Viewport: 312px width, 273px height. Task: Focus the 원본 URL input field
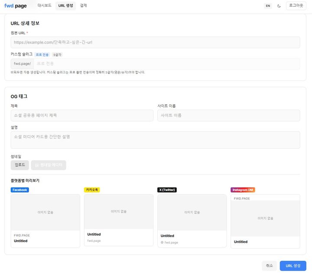tap(155, 42)
